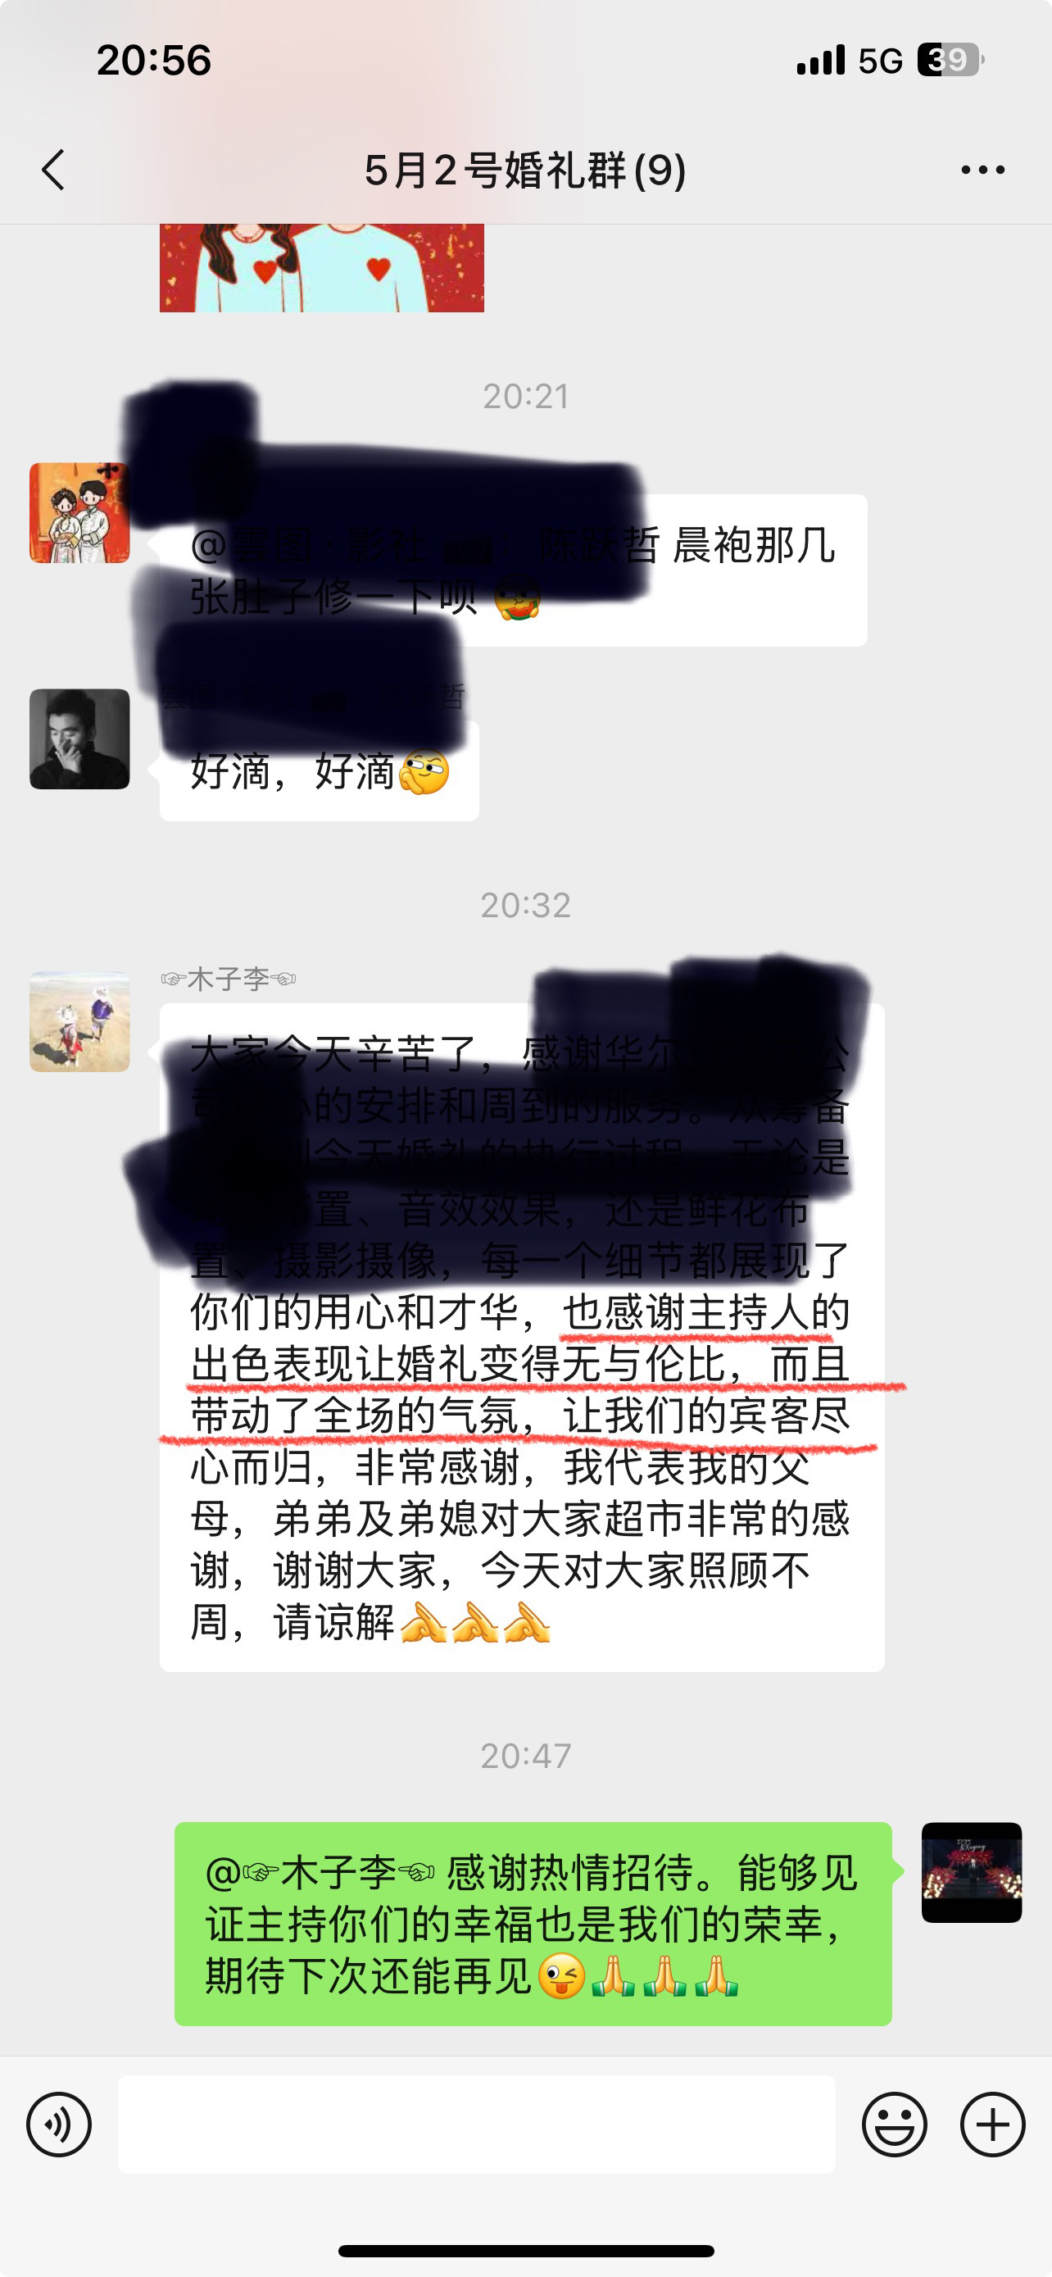Image resolution: width=1052 pixels, height=2277 pixels.
Task: Tap the 晨袍那几张肚子修一下呗 message bubble
Action: (x=513, y=570)
